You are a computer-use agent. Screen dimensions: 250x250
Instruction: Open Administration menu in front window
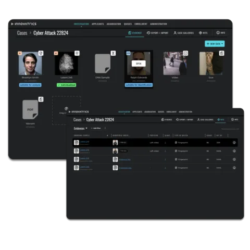tap(185, 112)
